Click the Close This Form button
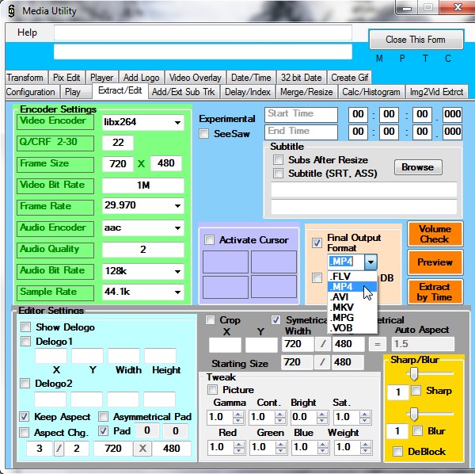The height and width of the screenshot is (474, 475). pyautogui.click(x=416, y=40)
